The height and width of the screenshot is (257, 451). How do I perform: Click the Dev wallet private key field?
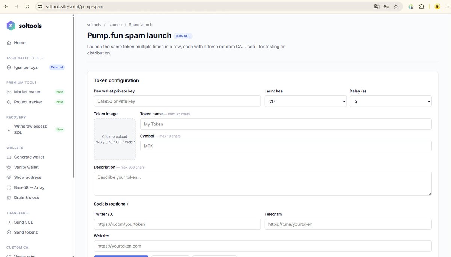point(177,101)
